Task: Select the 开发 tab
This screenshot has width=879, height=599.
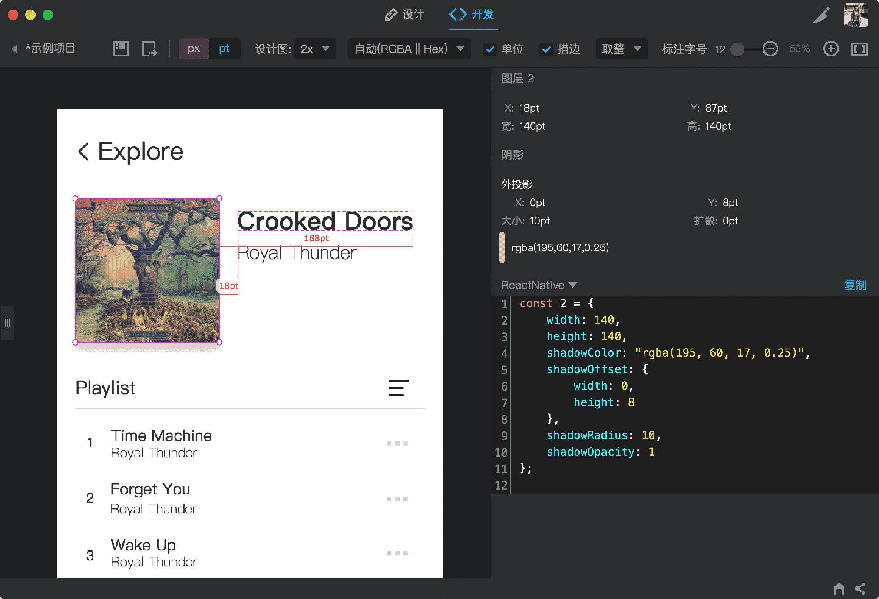Action: (x=473, y=15)
